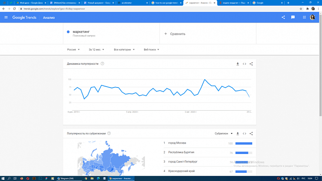The width and height of the screenshot is (322, 181).
Task: Open a new browser tab
Action: [x=288, y=3]
